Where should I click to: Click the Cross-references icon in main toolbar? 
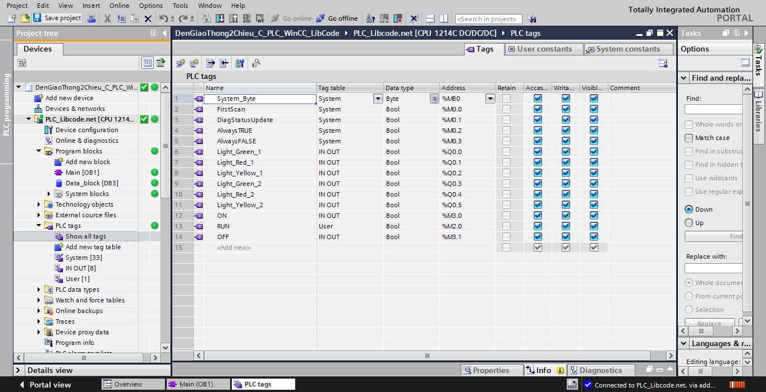pyautogui.click(x=414, y=18)
